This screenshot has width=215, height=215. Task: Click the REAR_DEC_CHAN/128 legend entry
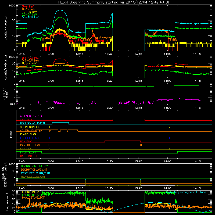point(35,173)
